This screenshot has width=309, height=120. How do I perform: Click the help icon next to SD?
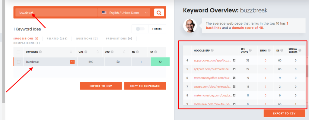pos(156,52)
